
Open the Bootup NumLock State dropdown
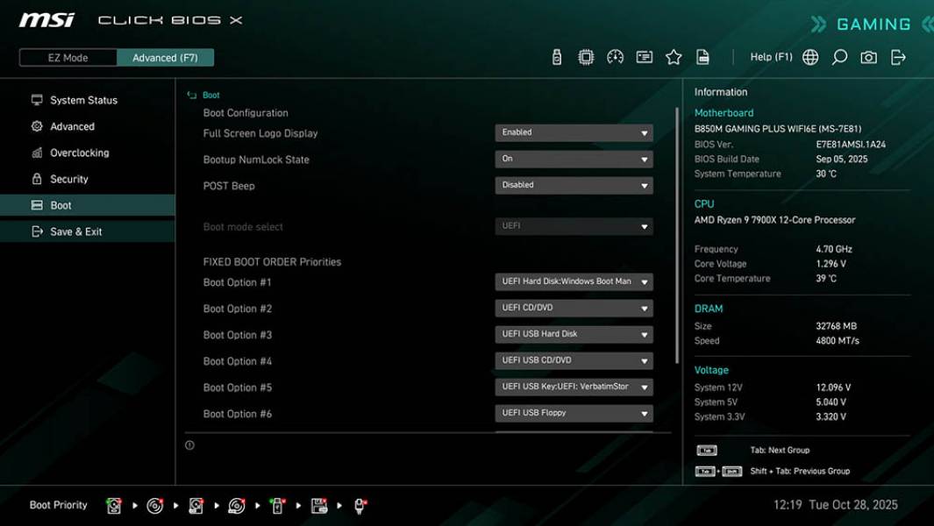(x=574, y=159)
